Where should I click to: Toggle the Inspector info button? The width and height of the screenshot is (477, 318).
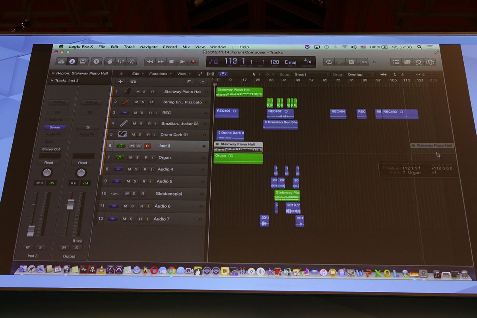(x=72, y=61)
